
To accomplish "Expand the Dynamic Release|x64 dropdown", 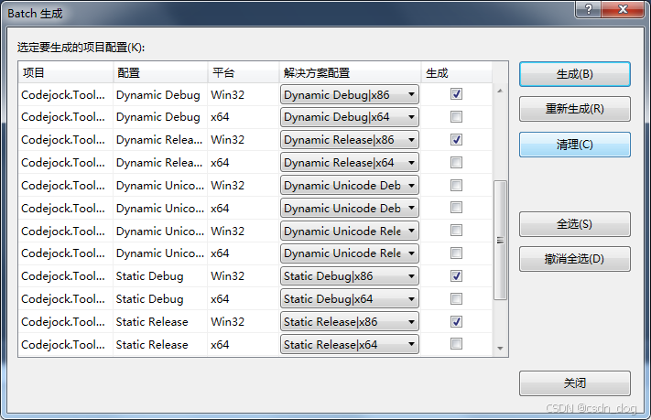I will pyautogui.click(x=349, y=163).
